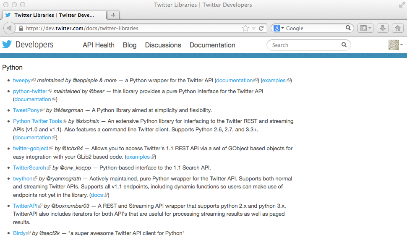Open the Developers home link
Viewport: 407px width, 243px height.
coord(34,44)
